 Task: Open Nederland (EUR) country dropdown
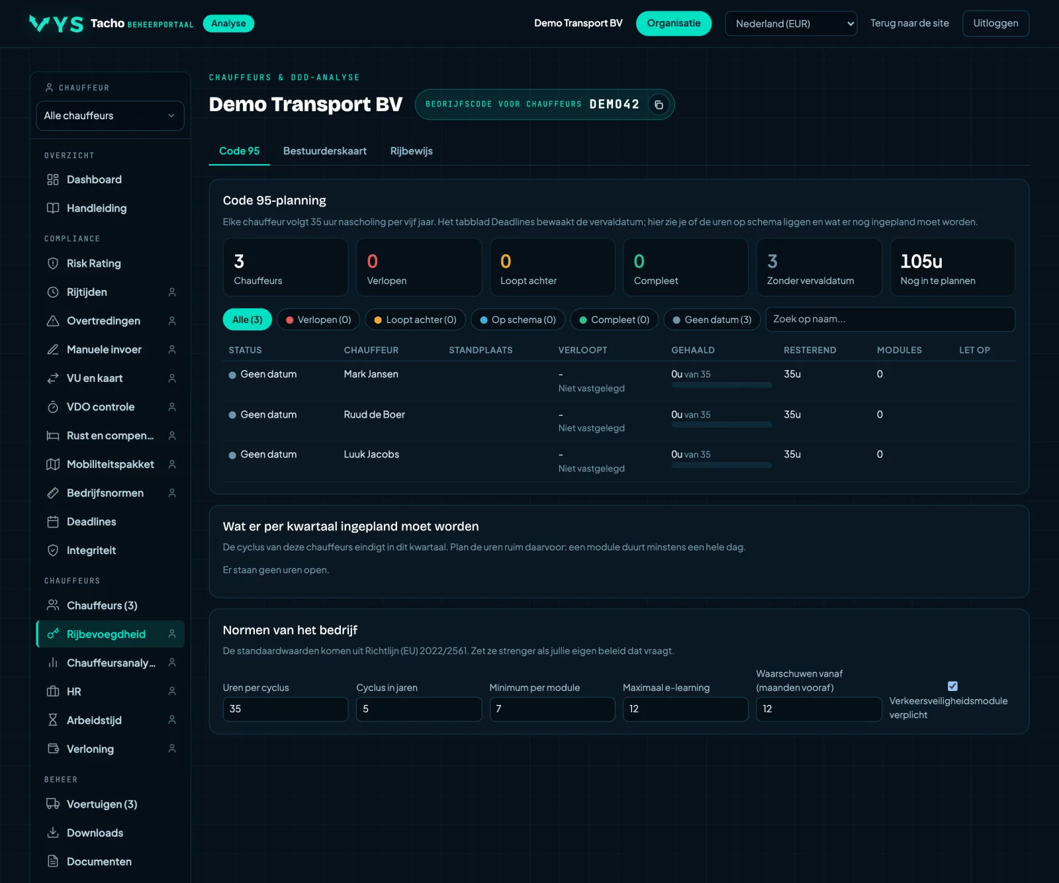coord(791,24)
